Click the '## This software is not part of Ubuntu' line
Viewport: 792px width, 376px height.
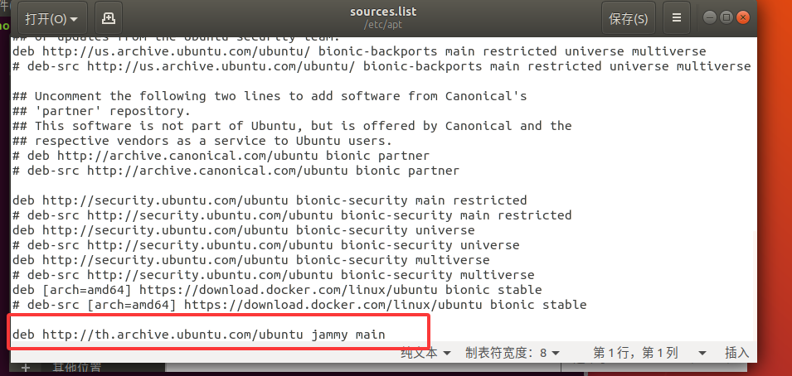click(x=292, y=126)
